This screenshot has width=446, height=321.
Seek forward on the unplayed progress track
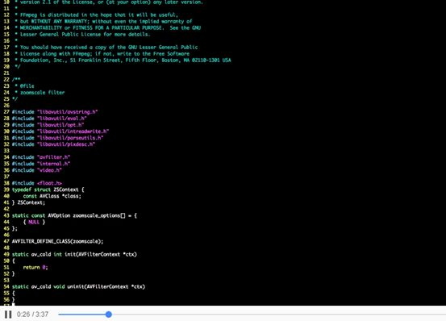[279, 315]
